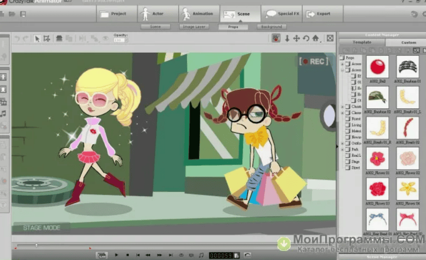Click the save disk icon in title toolbar
426x260 pixels.
point(23,14)
